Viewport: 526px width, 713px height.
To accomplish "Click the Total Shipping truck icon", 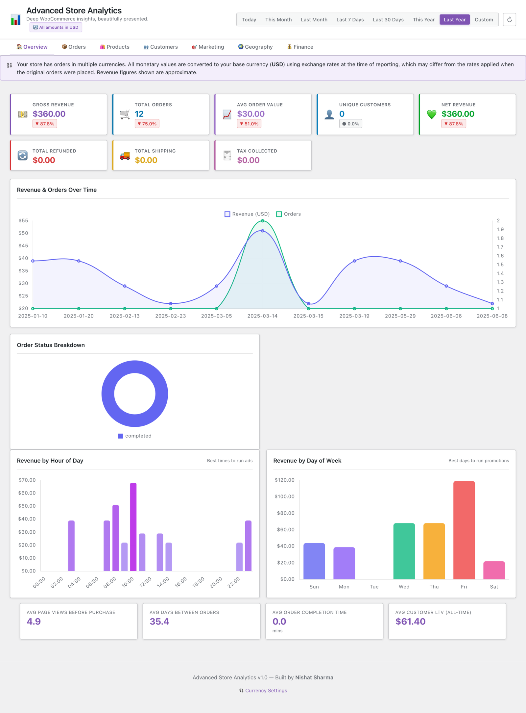I will coord(125,155).
